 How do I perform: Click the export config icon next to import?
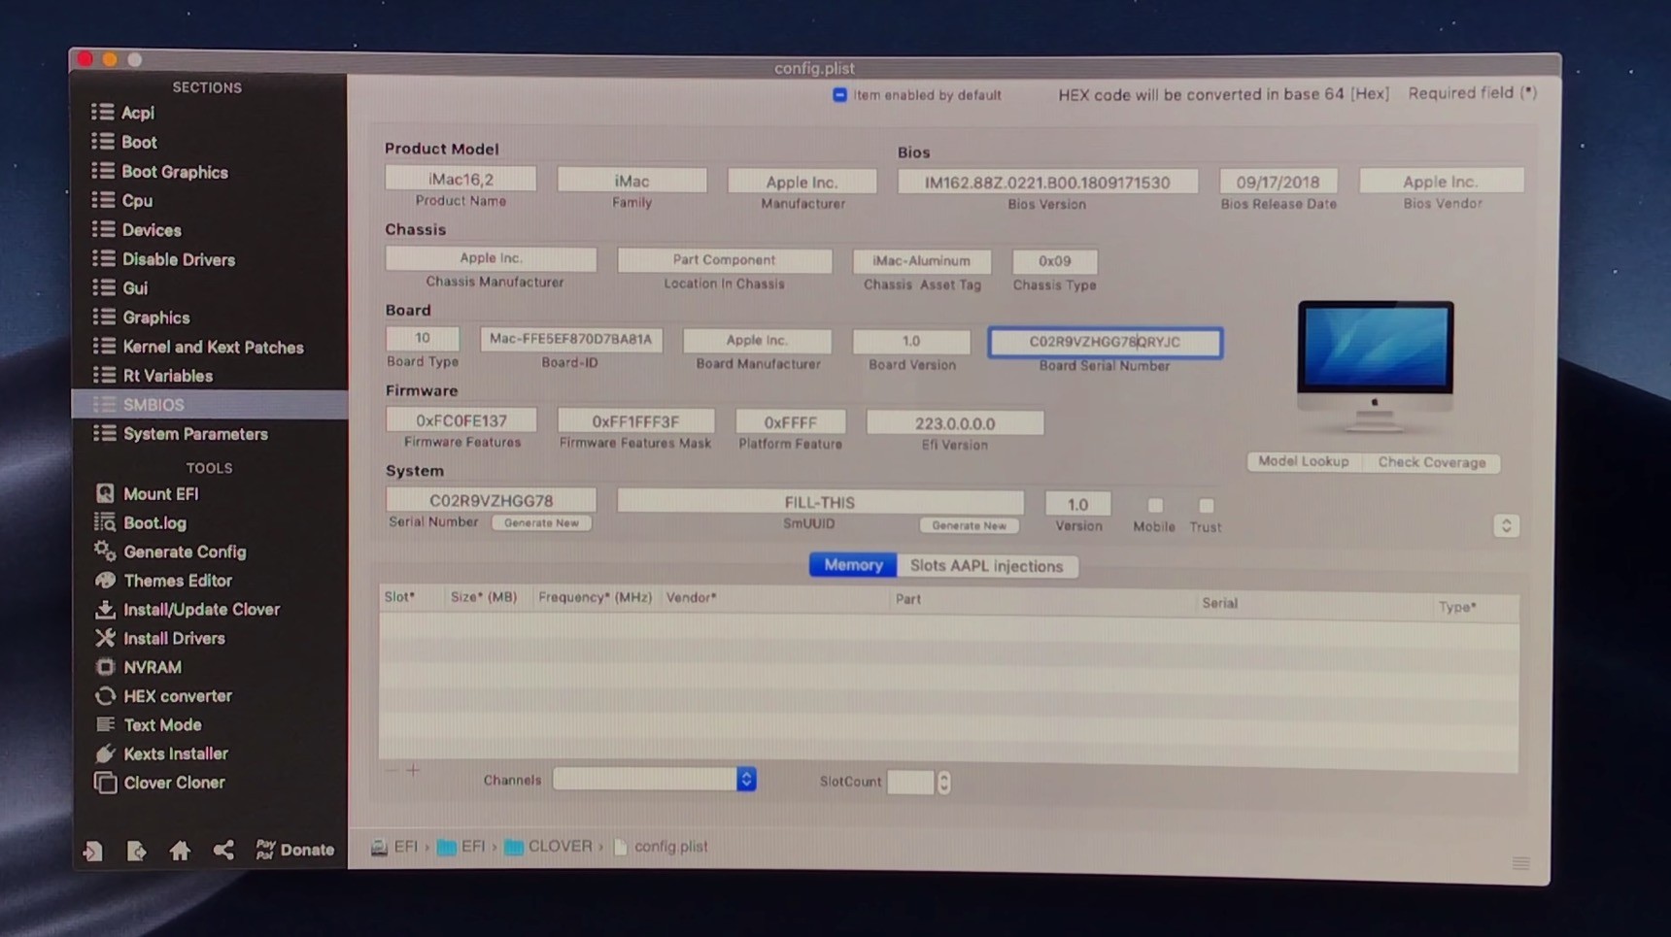click(x=136, y=851)
